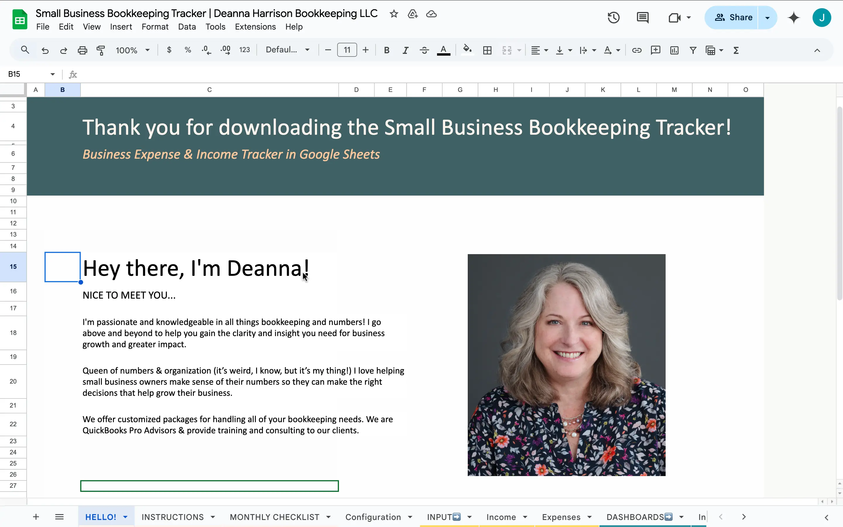Search the menus magnifier icon
Screen dimensions: 843x527
tap(25, 50)
